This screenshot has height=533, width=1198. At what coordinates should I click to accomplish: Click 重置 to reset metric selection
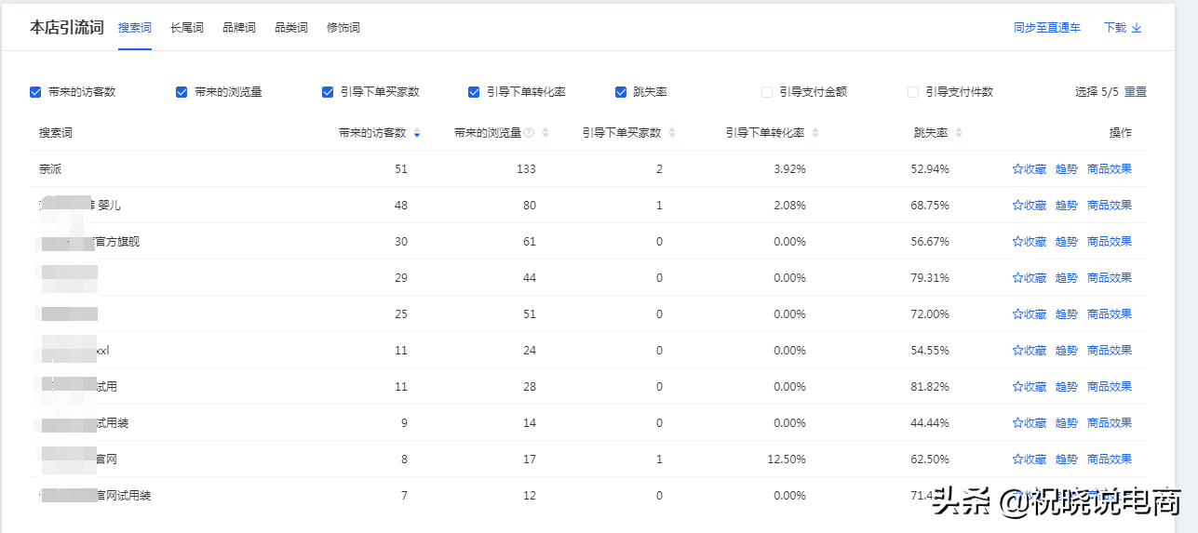coord(1136,92)
